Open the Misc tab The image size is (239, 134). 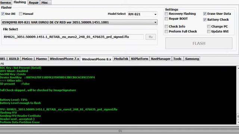click(x=46, y=3)
